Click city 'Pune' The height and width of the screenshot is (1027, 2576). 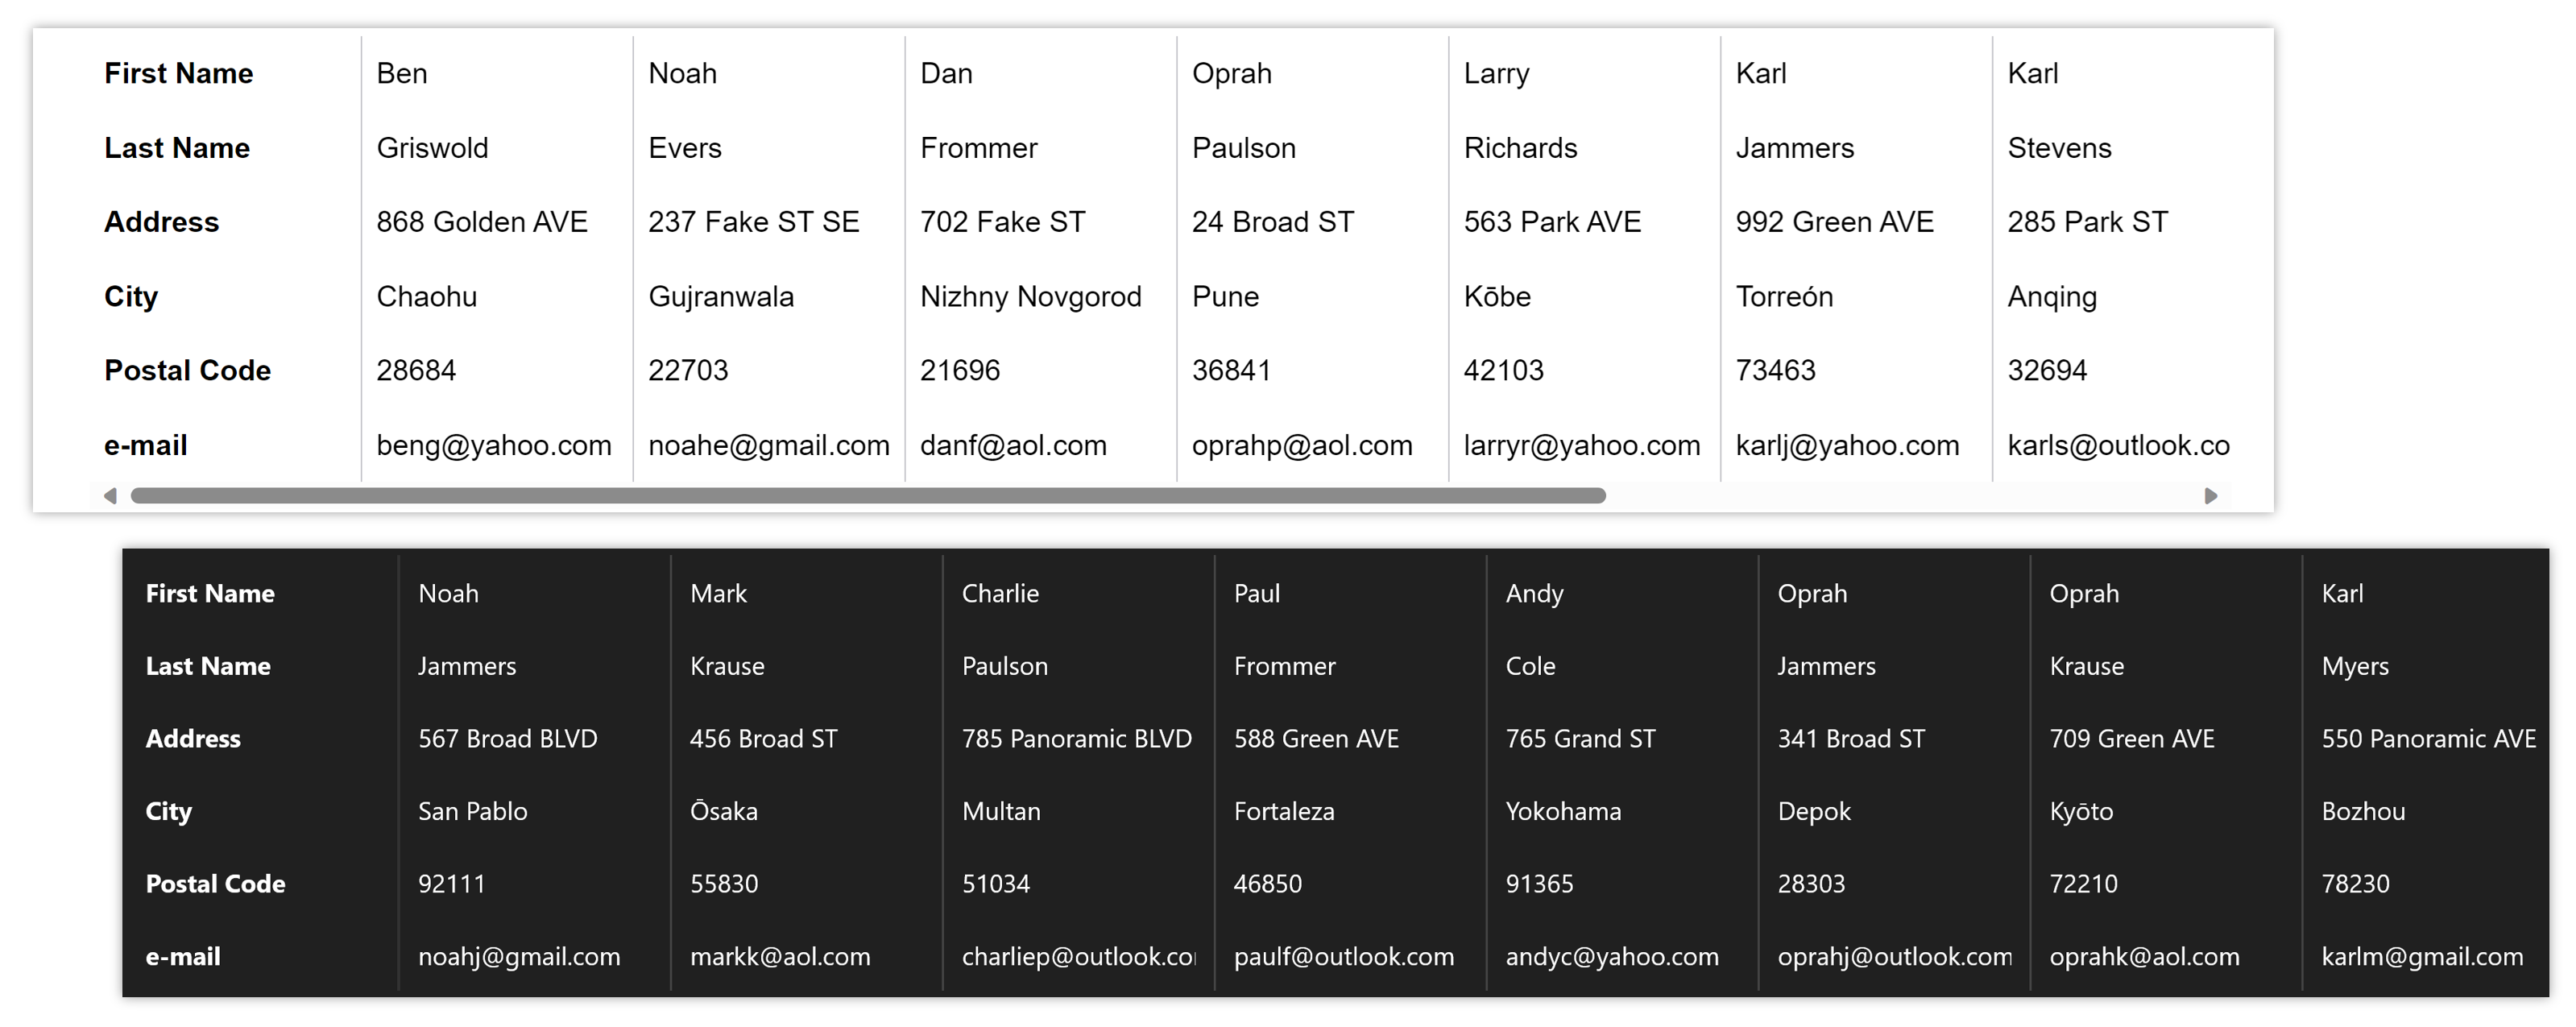1225,297
